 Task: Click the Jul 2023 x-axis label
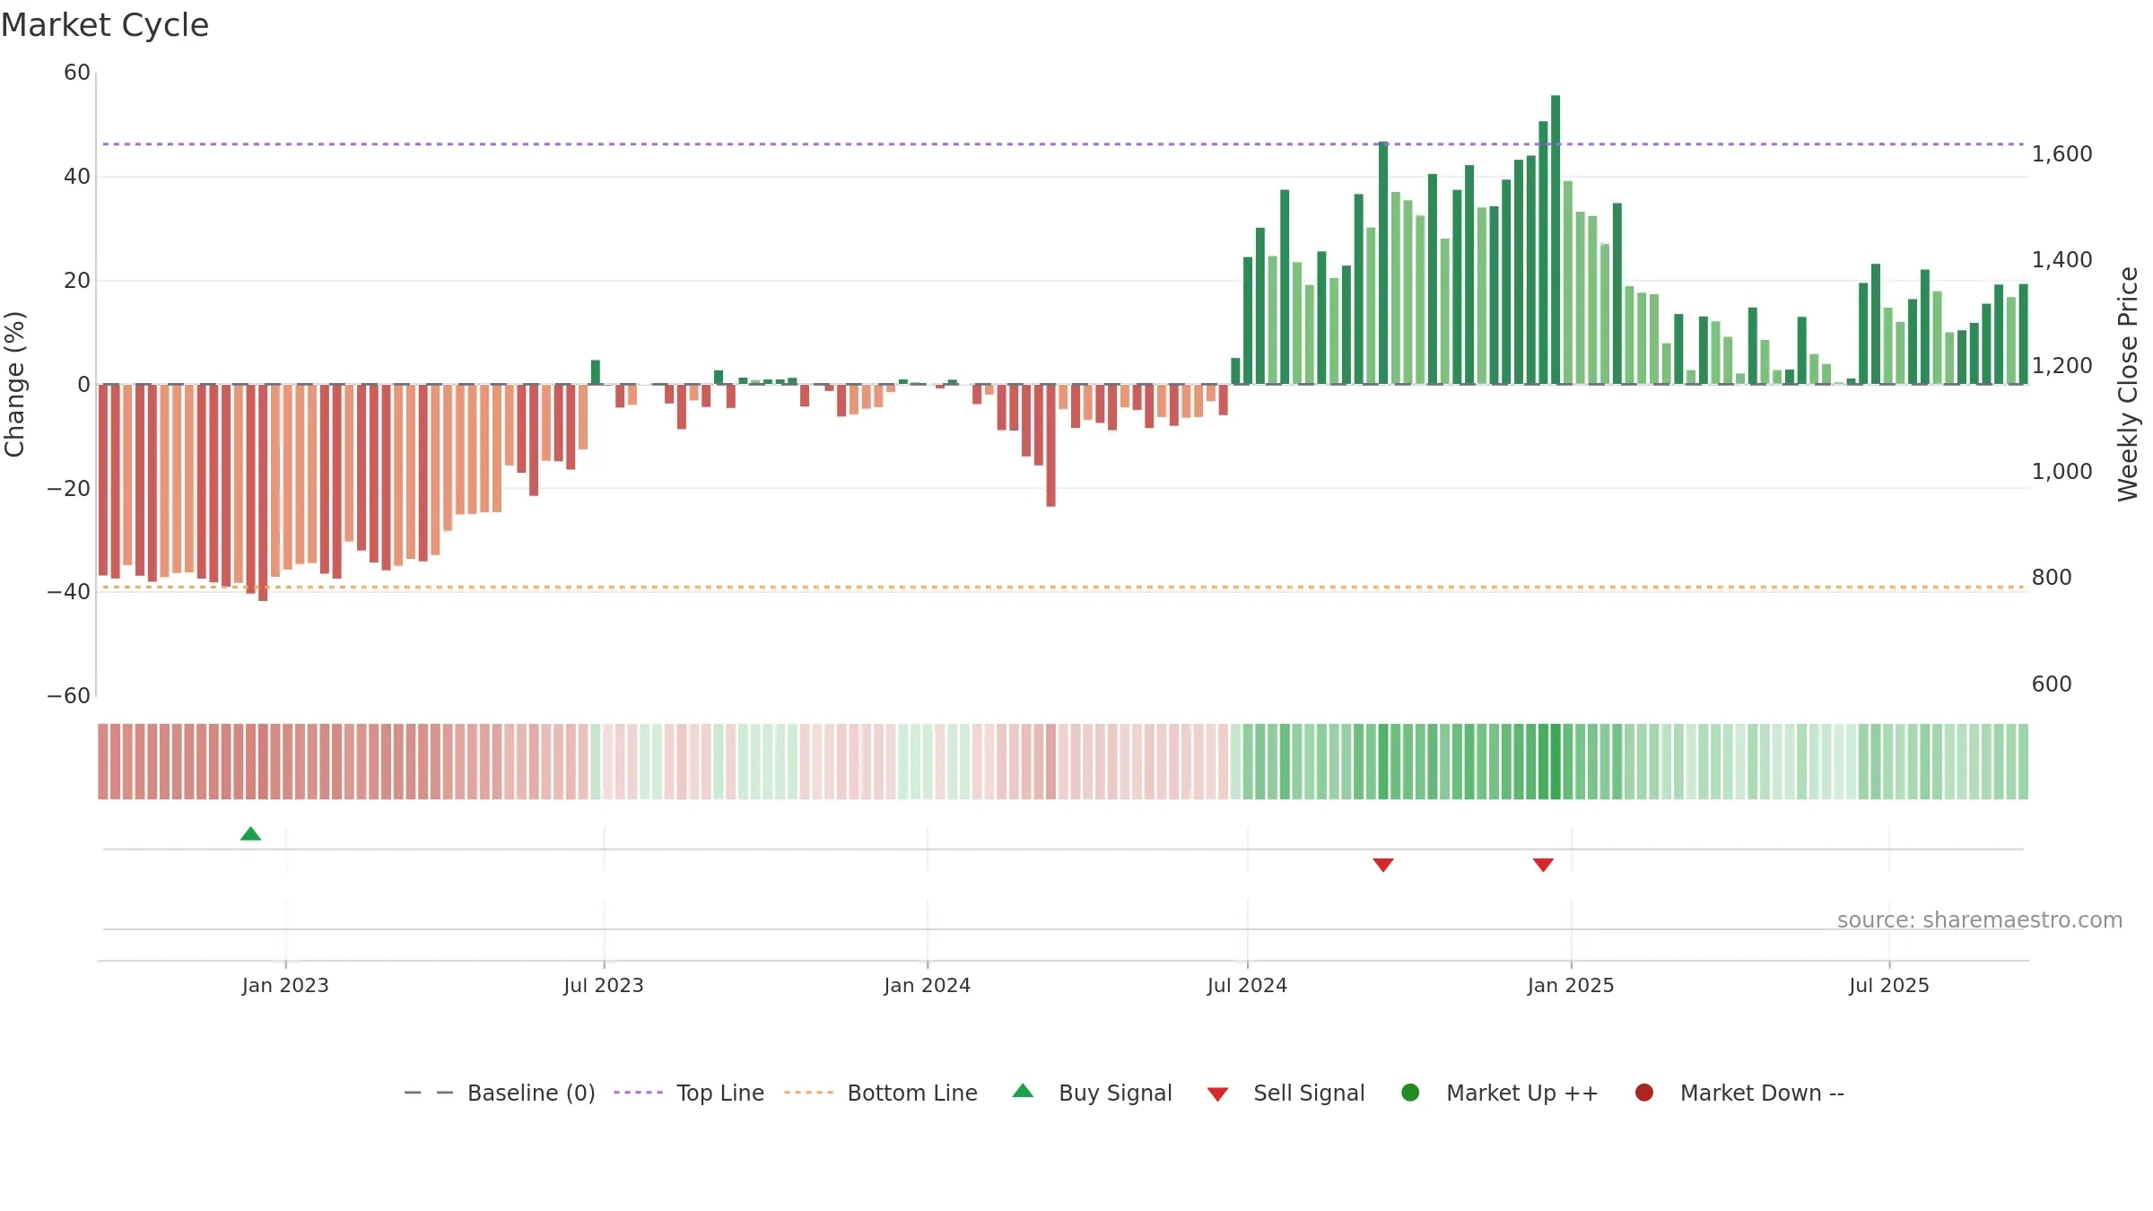[604, 985]
